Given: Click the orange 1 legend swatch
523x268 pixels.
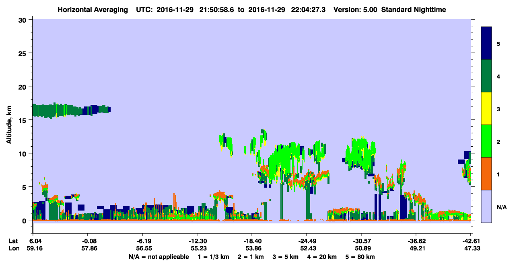Looking at the screenshot, I should (x=486, y=174).
